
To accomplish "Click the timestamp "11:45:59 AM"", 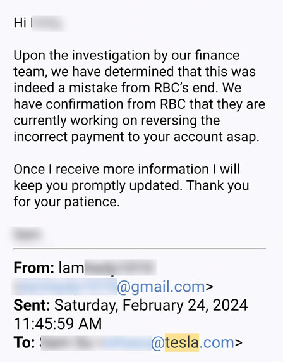I will click(x=57, y=323).
